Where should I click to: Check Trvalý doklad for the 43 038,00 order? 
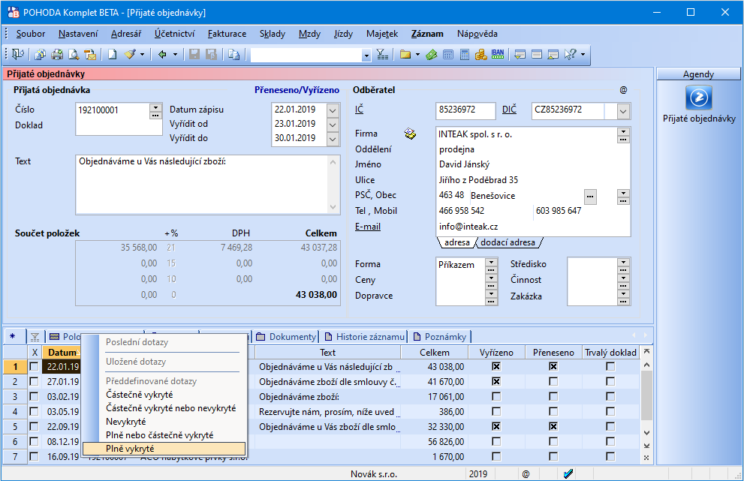pos(610,367)
